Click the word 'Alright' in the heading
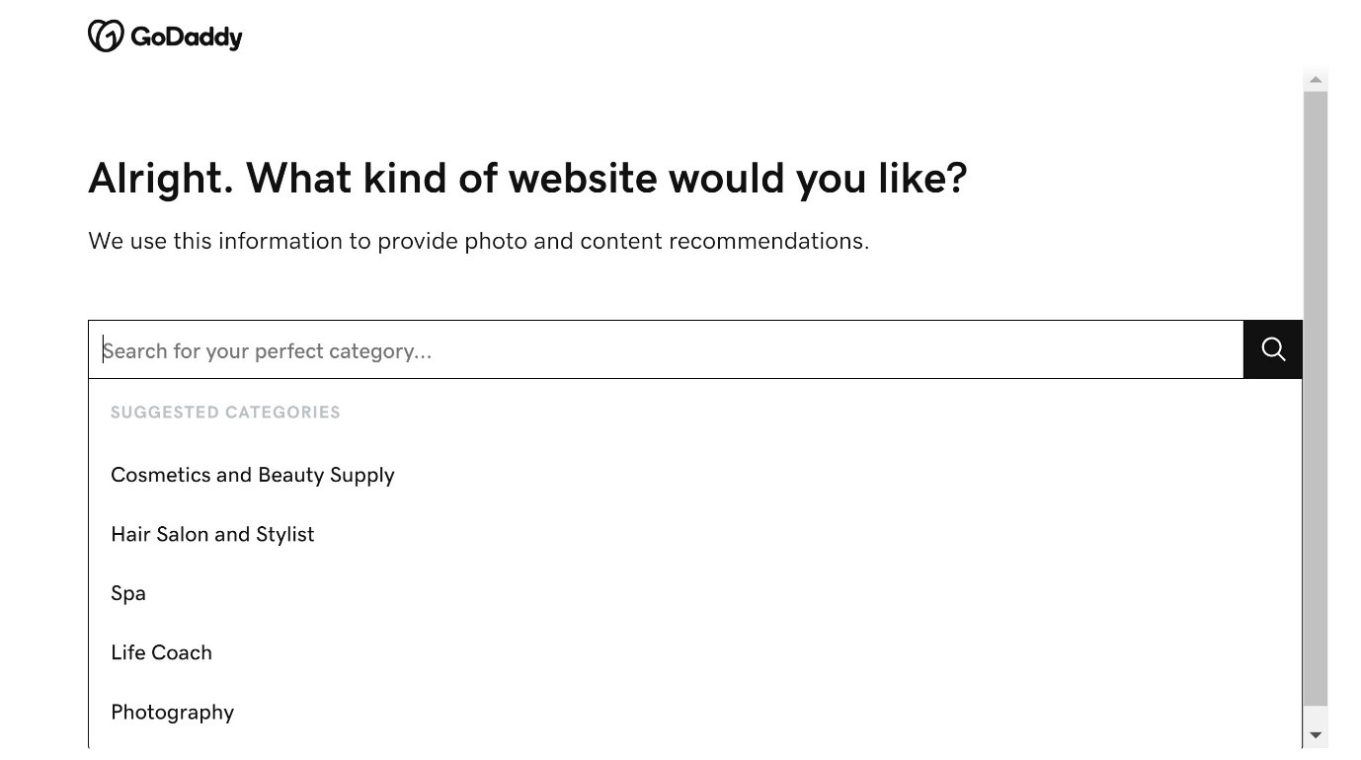 160,179
